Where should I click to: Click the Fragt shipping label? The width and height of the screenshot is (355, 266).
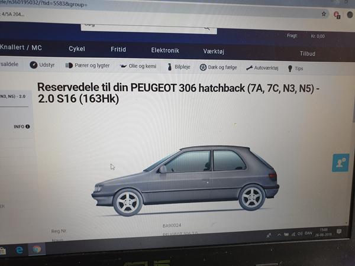(x=292, y=35)
